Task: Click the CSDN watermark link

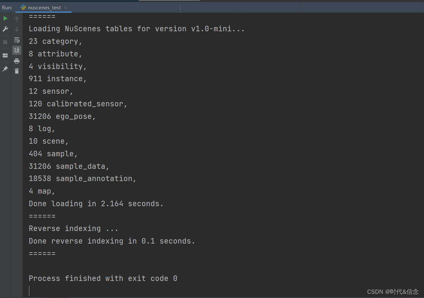Action: click(392, 292)
